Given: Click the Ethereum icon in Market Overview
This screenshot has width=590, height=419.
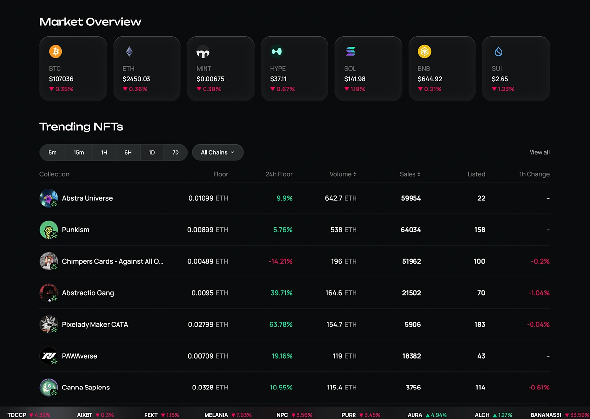Looking at the screenshot, I should point(129,51).
